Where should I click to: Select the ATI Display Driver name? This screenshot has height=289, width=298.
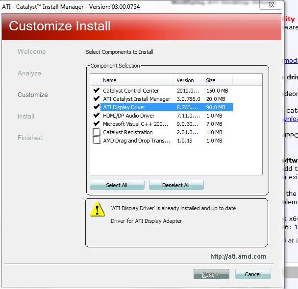coord(124,107)
